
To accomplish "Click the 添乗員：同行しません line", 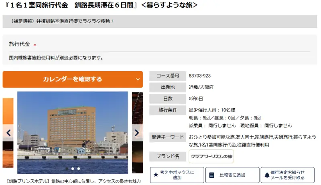I will 212,125.
